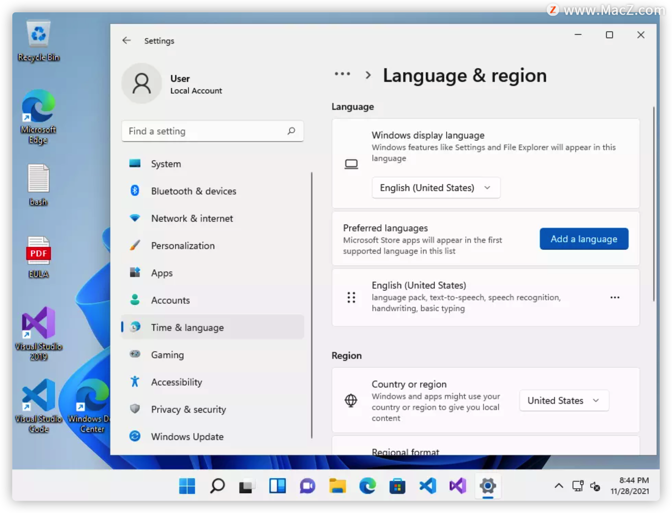The image size is (672, 513).
Task: Open Accounts settings category
Action: (213, 300)
